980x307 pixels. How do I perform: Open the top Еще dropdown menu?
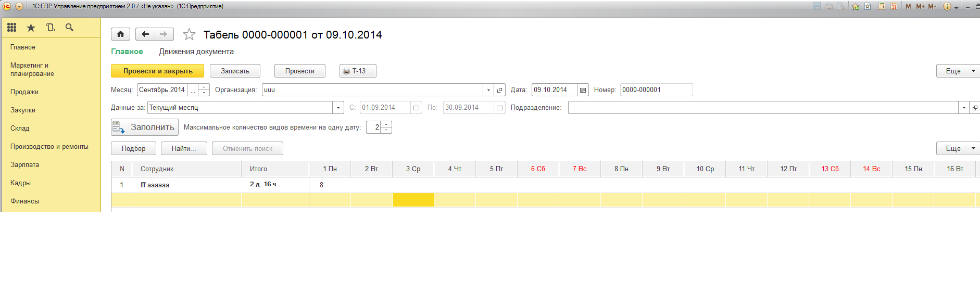point(958,71)
